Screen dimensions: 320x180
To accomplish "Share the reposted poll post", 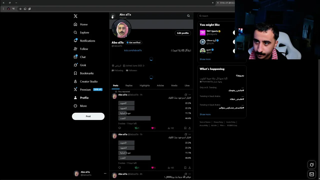I will pyautogui.click(x=189, y=128).
